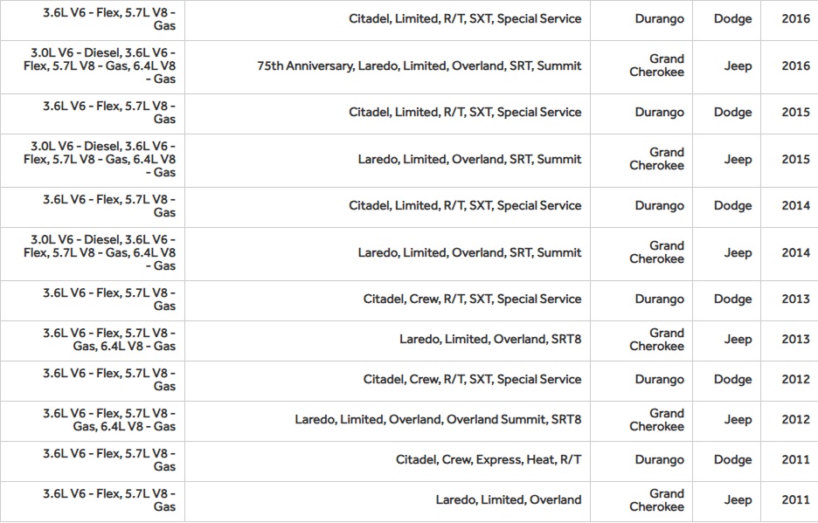Click the 75th Anniversary trims cell

[x=419, y=66]
